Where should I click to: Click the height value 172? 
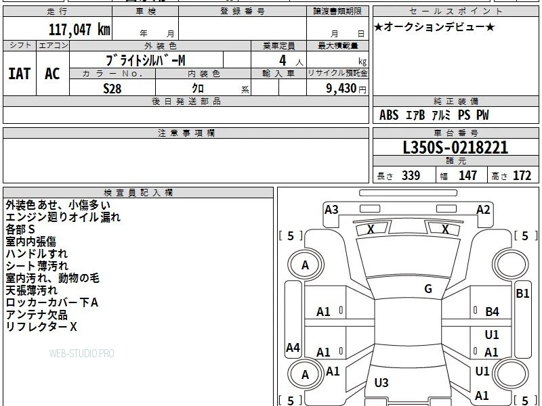(522, 175)
